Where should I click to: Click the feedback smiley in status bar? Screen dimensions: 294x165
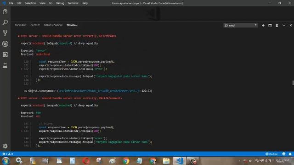[x=284, y=154]
